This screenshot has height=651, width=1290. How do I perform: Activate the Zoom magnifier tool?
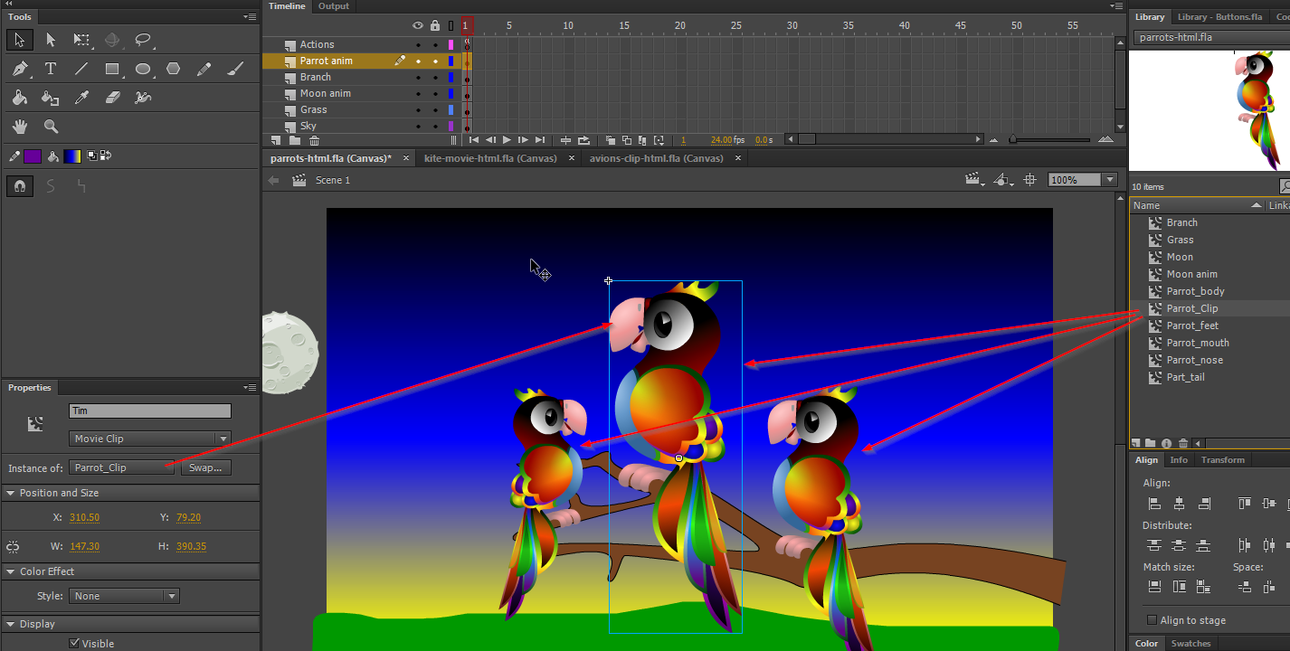tap(51, 127)
